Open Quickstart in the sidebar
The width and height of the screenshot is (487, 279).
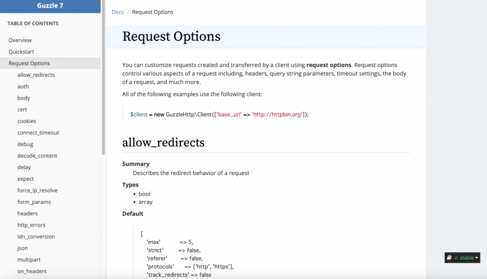(x=21, y=51)
